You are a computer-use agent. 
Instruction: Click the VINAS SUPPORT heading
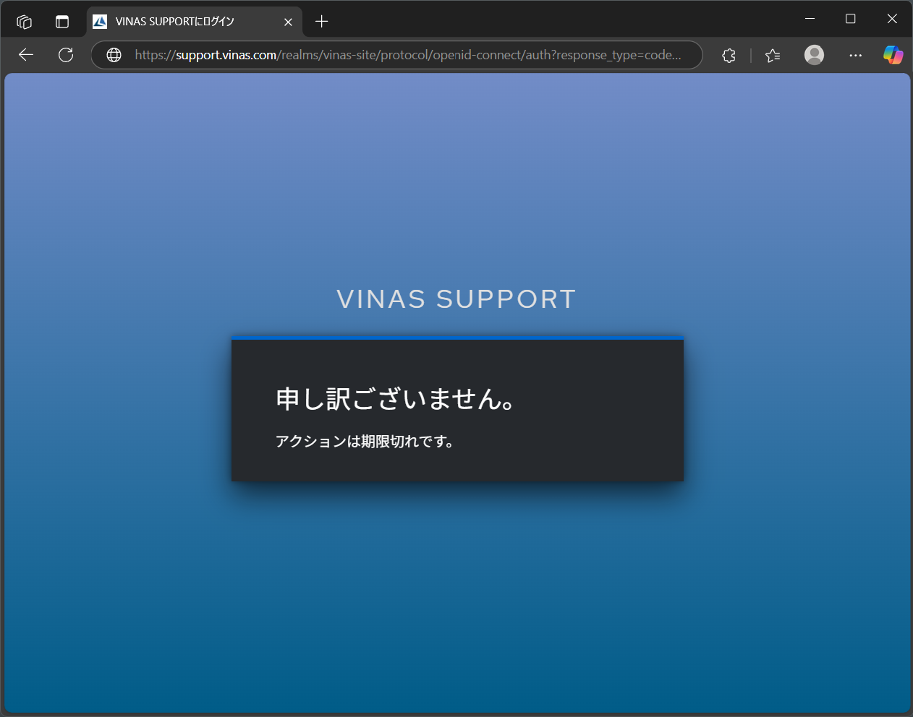456,299
